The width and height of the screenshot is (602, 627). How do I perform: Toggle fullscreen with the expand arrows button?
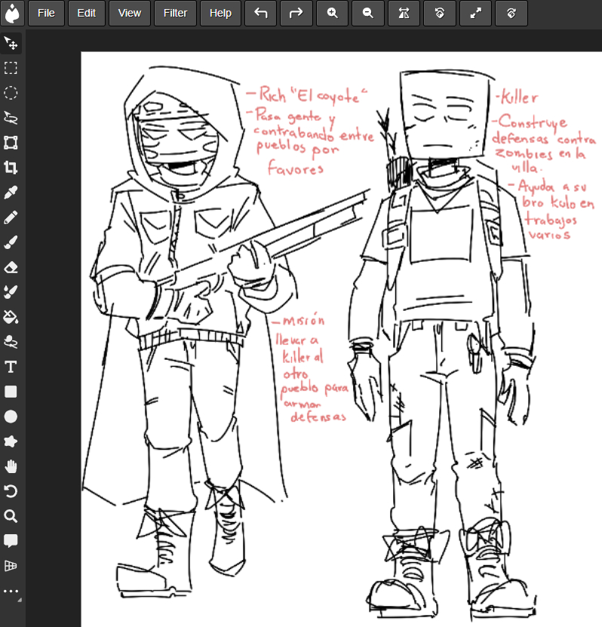coord(475,13)
